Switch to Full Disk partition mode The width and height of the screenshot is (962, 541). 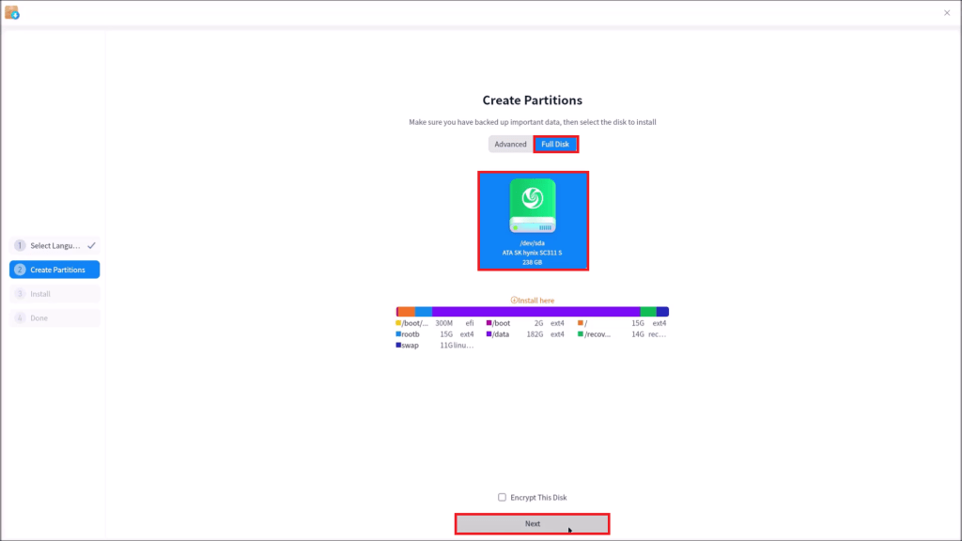point(555,144)
